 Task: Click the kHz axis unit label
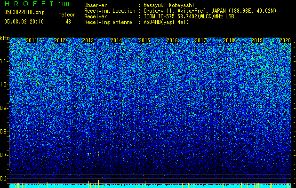click(x=4, y=38)
